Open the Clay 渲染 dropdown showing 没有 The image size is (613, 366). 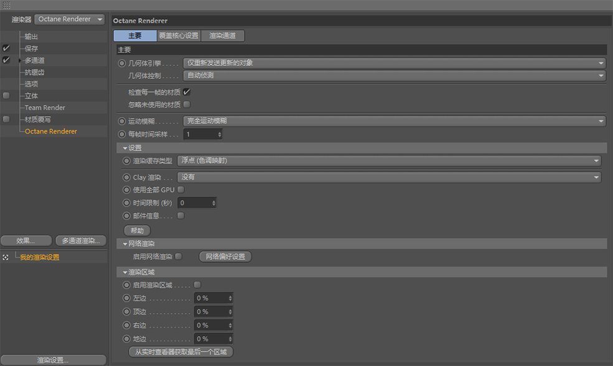[390, 177]
